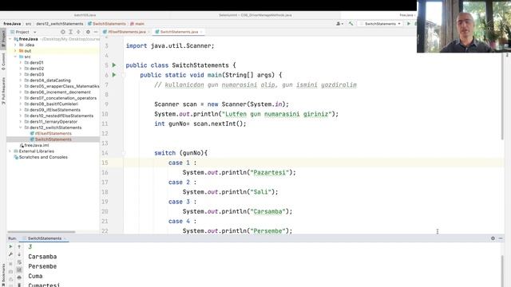Open the Bookmarks side tab
The image size is (511, 287).
point(3,275)
